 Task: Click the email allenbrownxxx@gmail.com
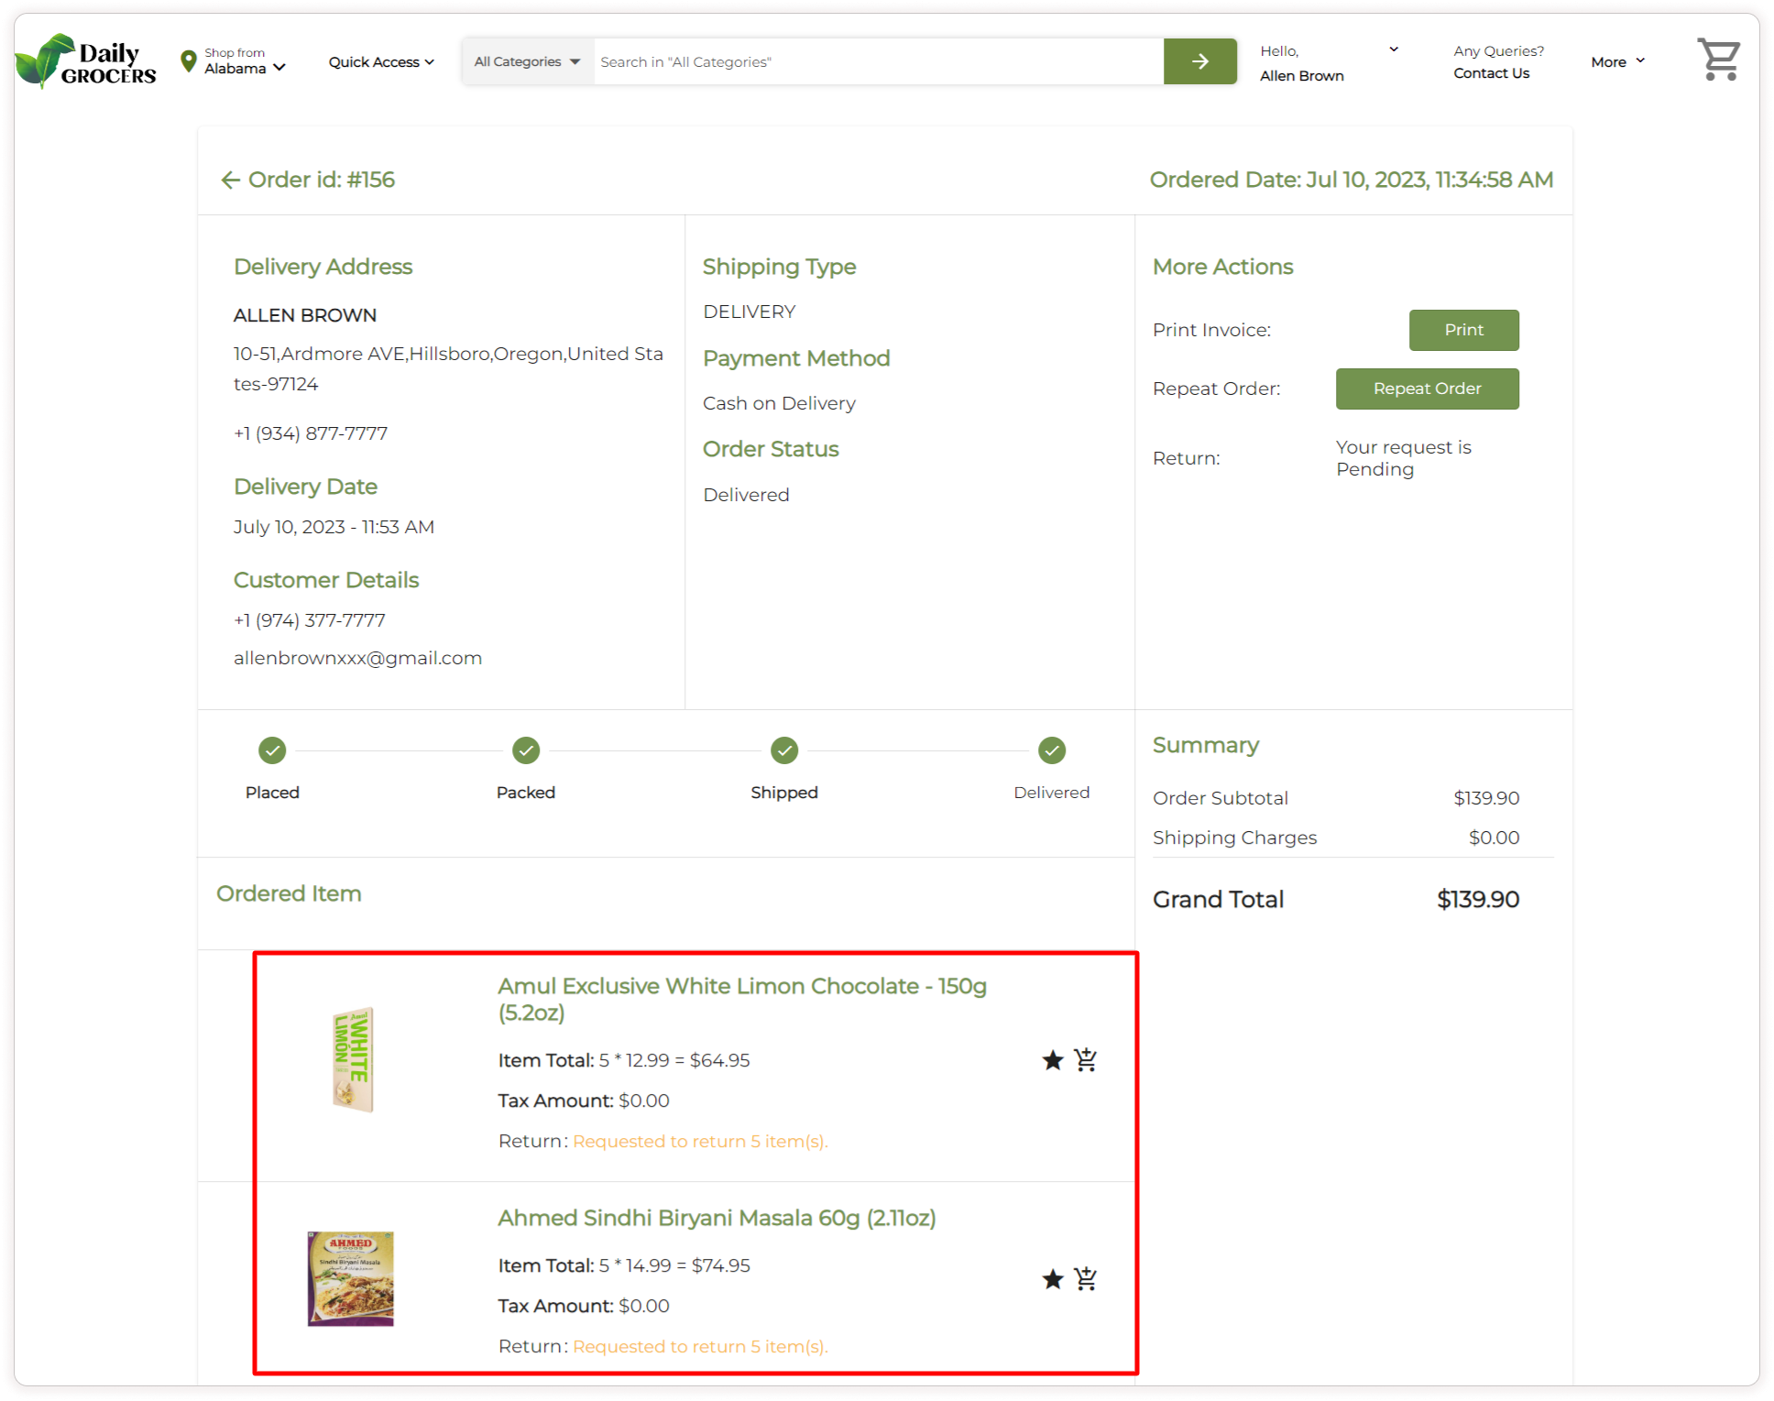pos(357,658)
